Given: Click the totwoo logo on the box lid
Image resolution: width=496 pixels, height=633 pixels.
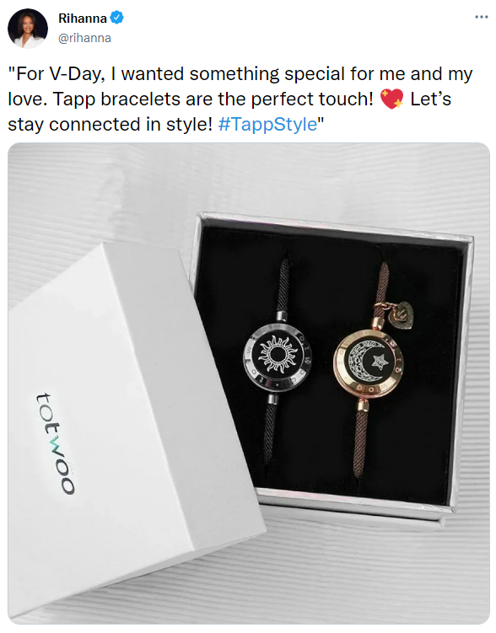Looking at the screenshot, I should pyautogui.click(x=55, y=443).
